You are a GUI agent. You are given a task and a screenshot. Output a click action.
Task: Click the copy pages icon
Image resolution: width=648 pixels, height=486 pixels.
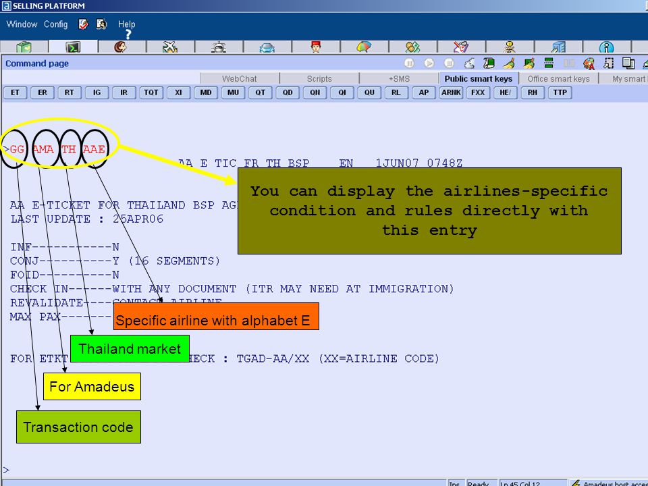[x=628, y=63]
